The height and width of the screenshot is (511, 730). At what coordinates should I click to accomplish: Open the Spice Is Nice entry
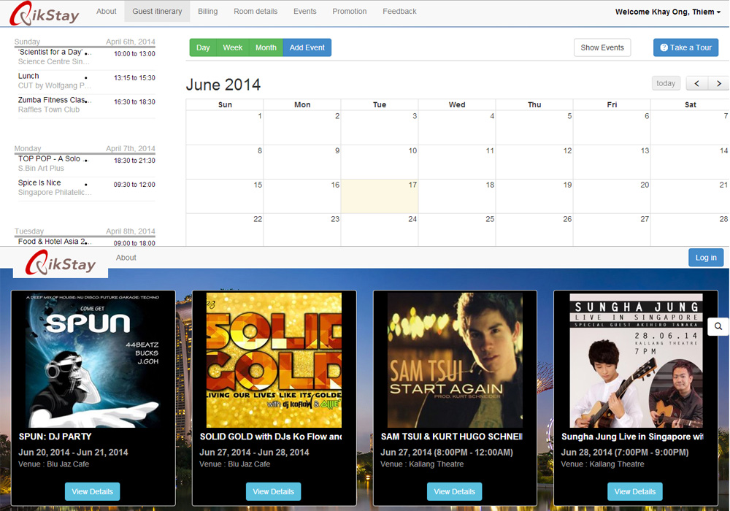87,188
